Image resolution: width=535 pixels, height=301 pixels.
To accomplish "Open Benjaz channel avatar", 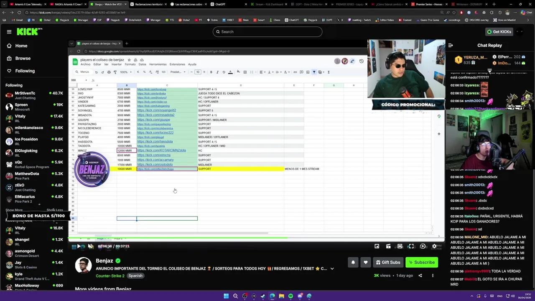I will [83, 265].
